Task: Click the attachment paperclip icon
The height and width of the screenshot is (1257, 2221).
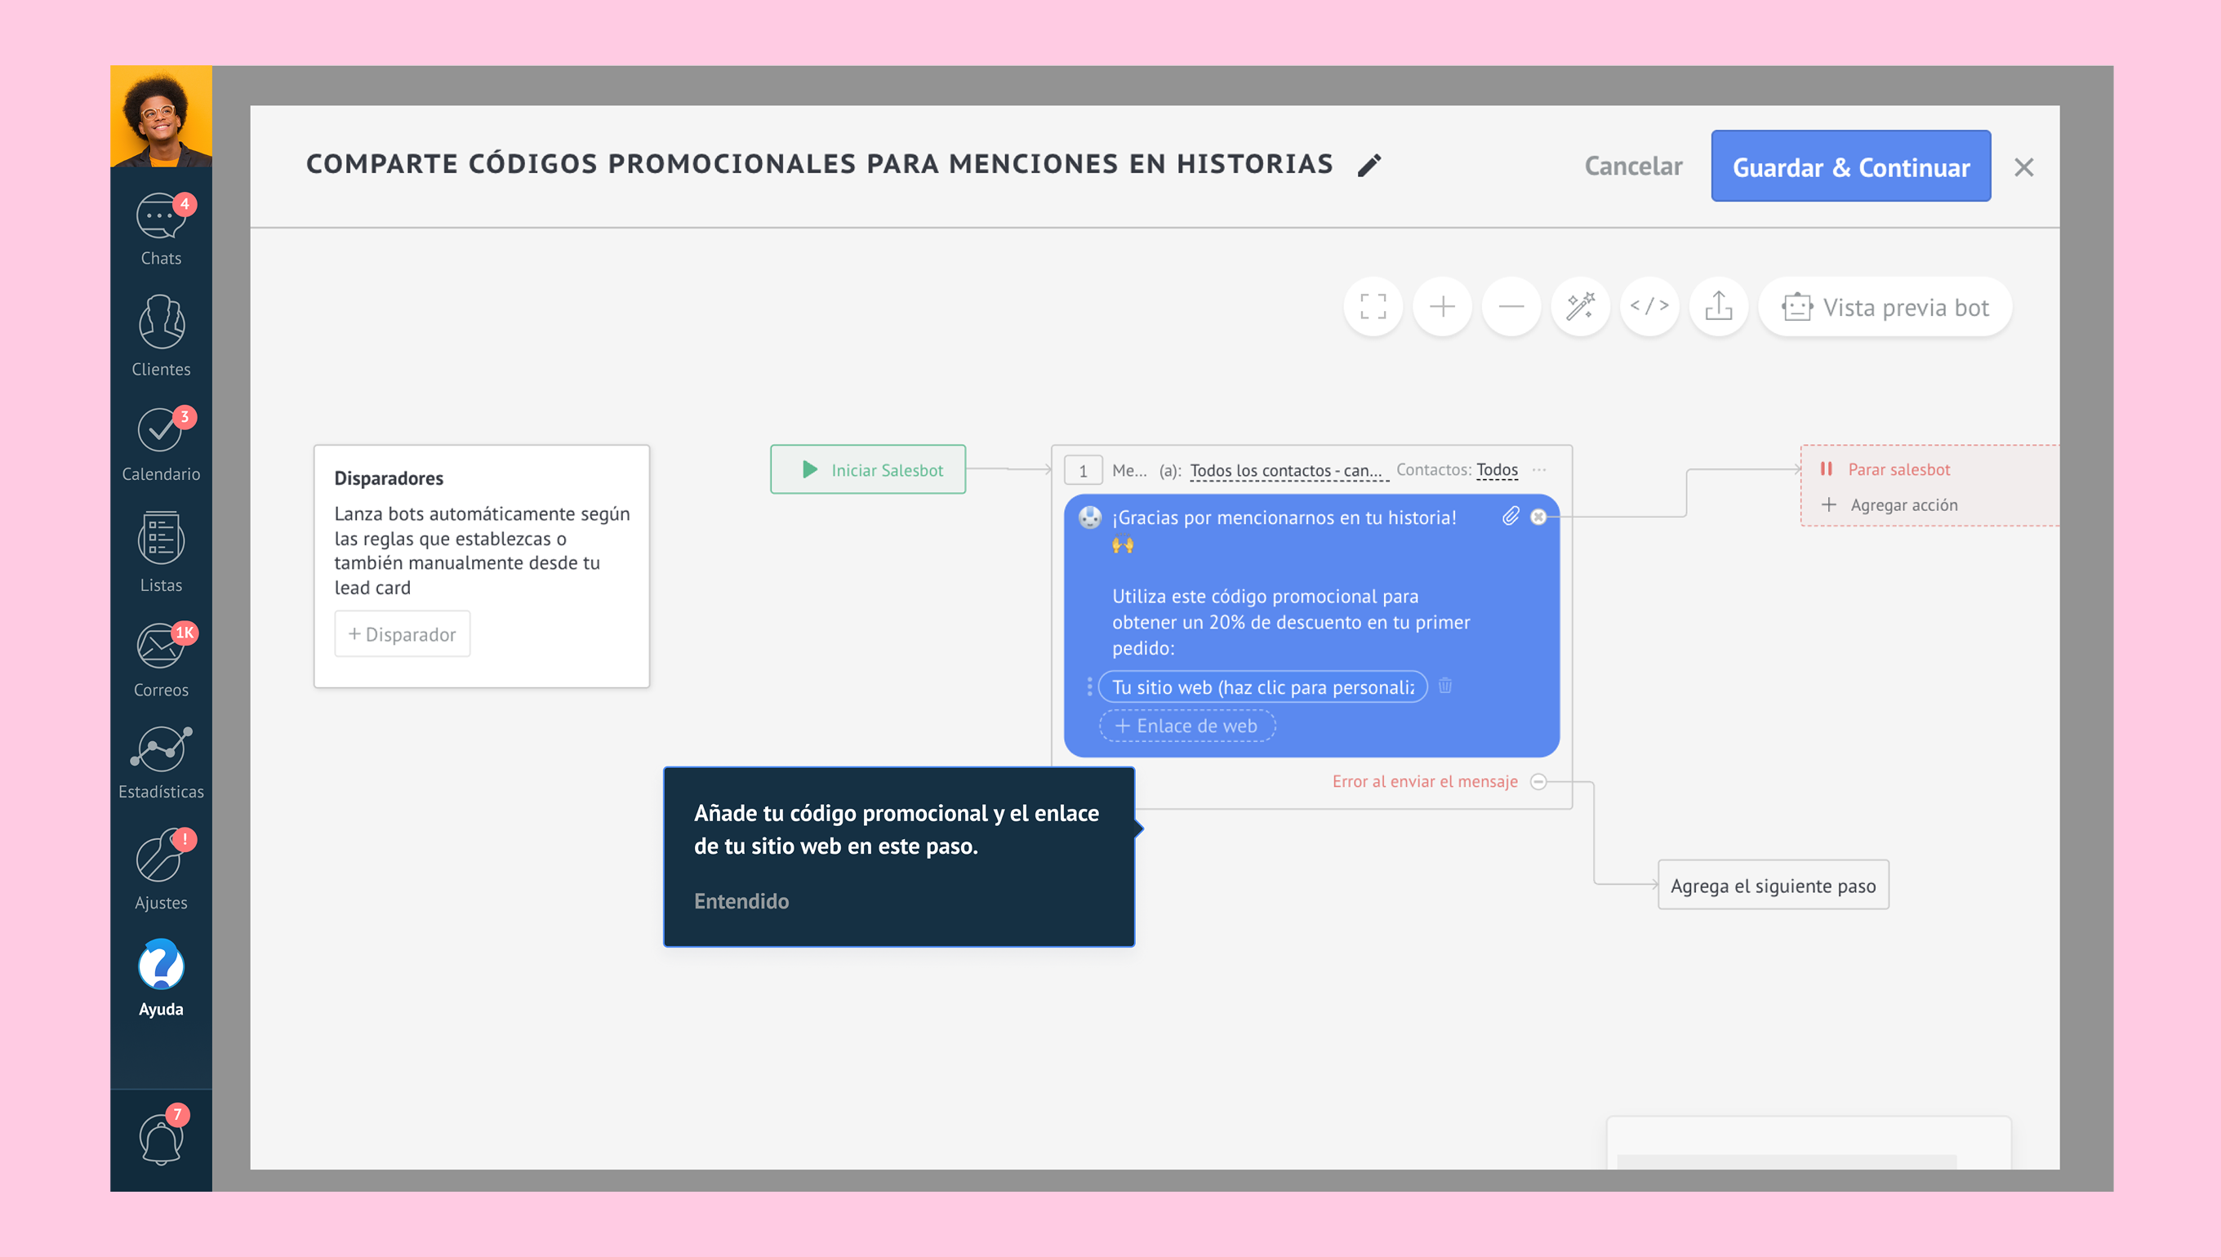Action: tap(1511, 516)
